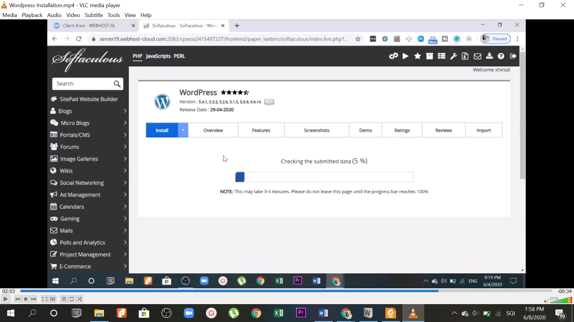
Task: Play the Wordpress Installation video
Action: pos(5,299)
